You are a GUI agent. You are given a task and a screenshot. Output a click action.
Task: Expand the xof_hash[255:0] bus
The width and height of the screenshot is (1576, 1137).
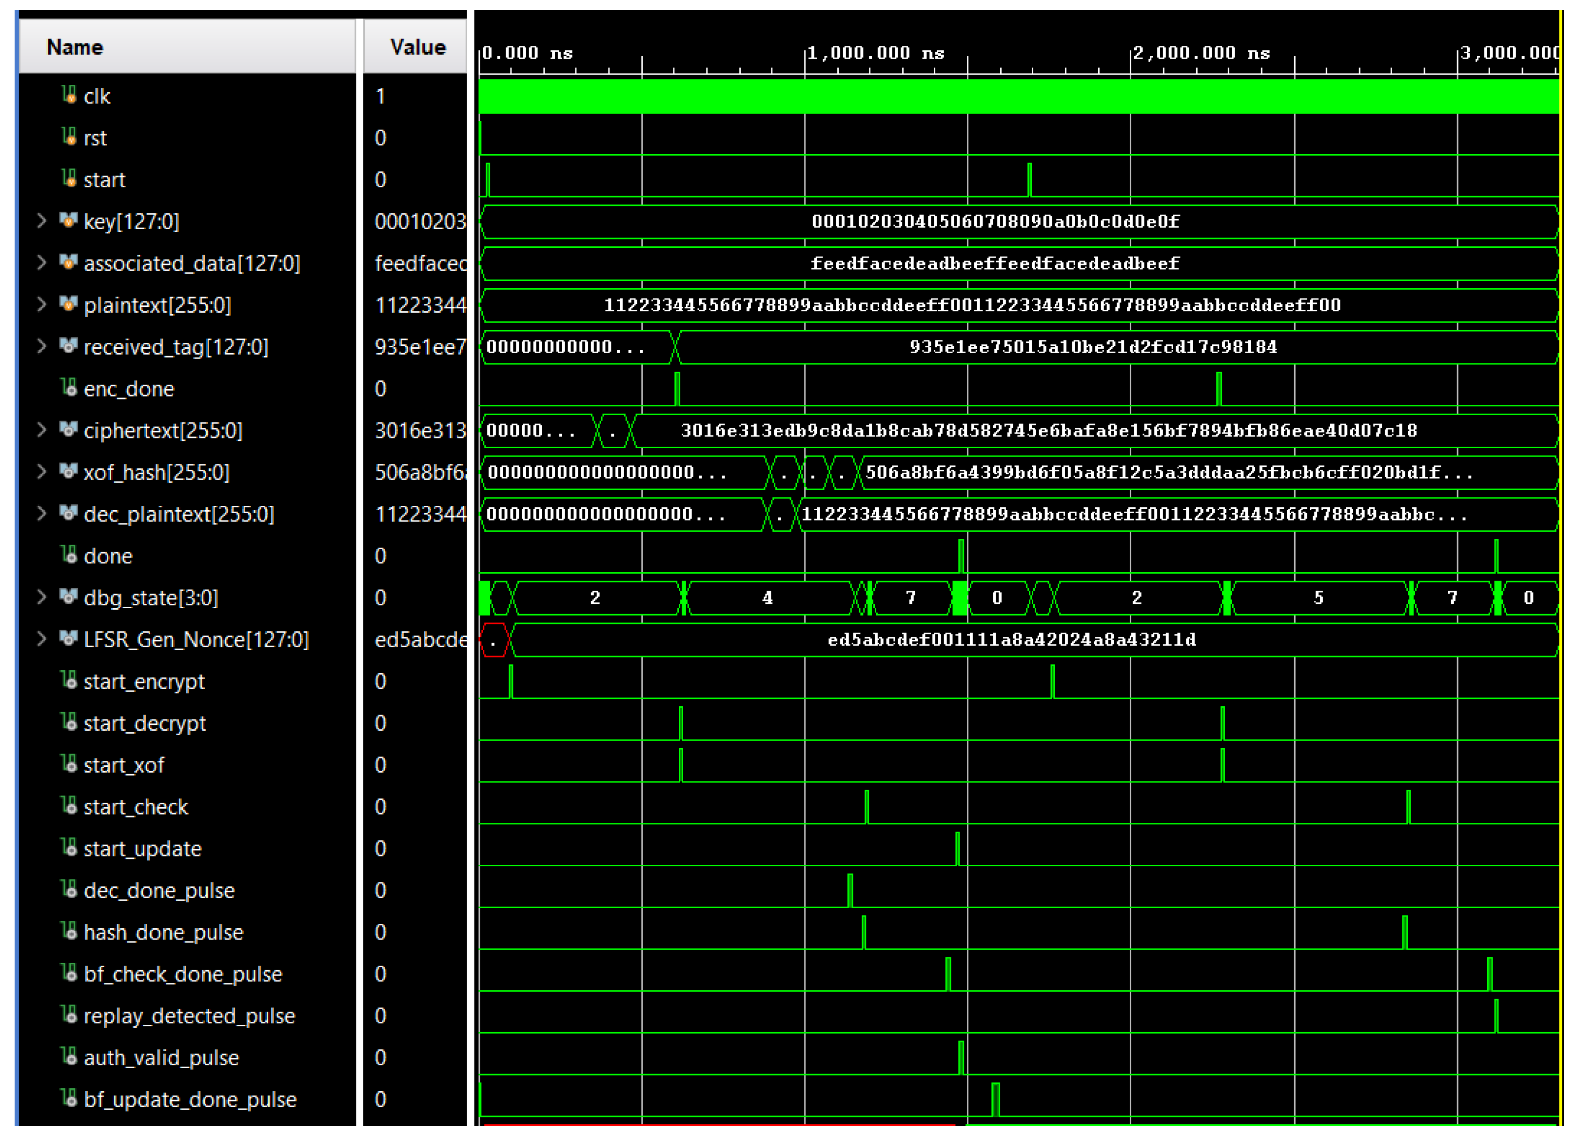[x=42, y=471]
